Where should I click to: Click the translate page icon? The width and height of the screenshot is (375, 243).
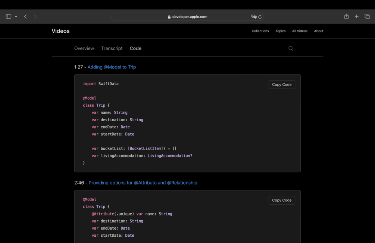[x=254, y=17]
